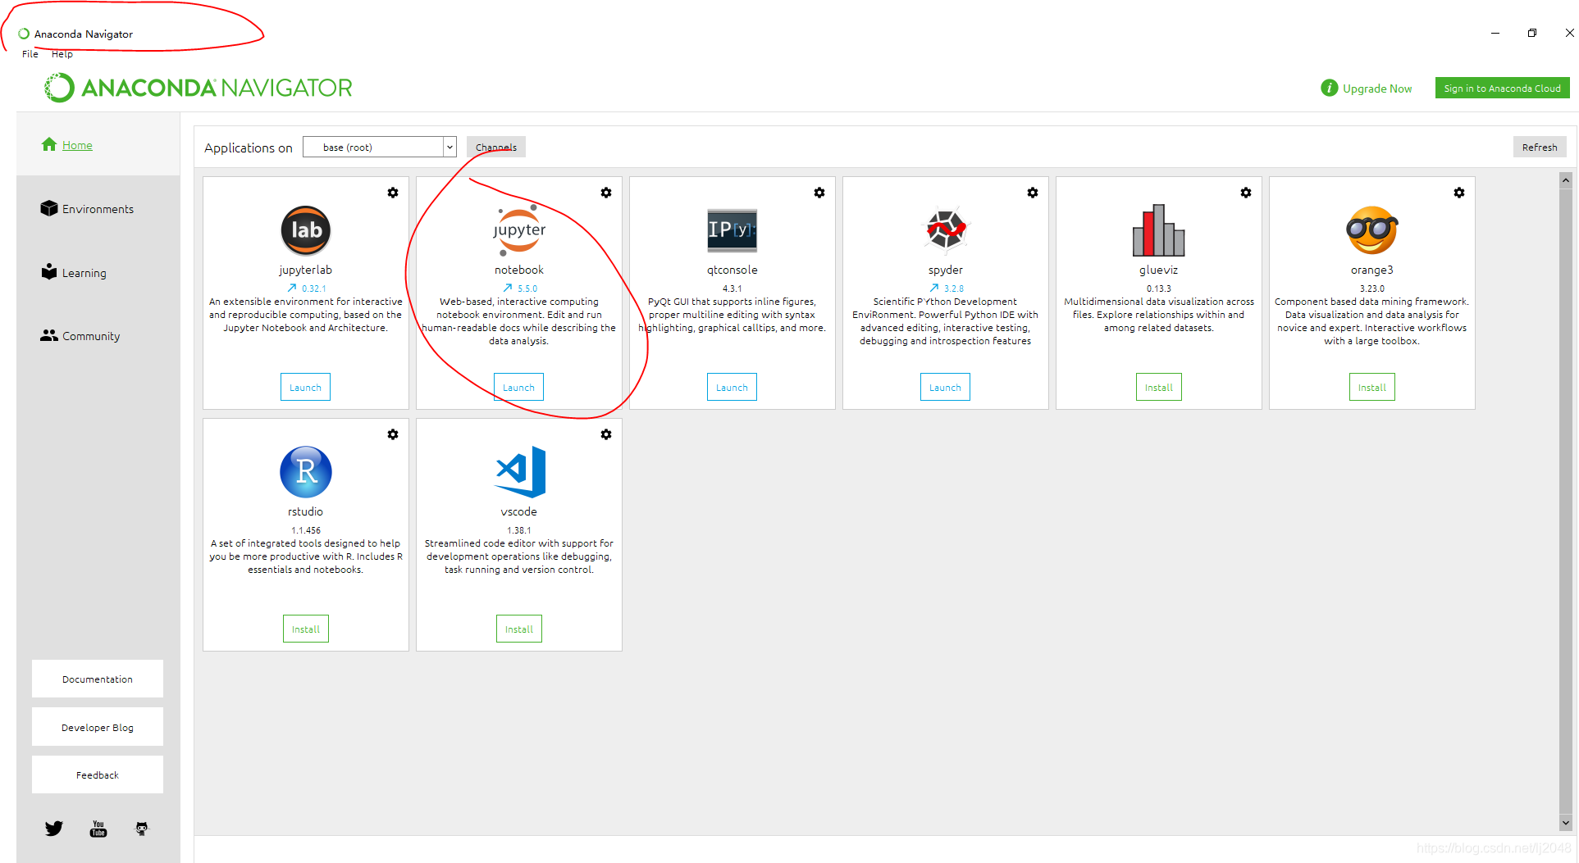Screen dimensions: 1579x863
Task: Sign in to Anaconda Cloud
Action: tap(1503, 89)
